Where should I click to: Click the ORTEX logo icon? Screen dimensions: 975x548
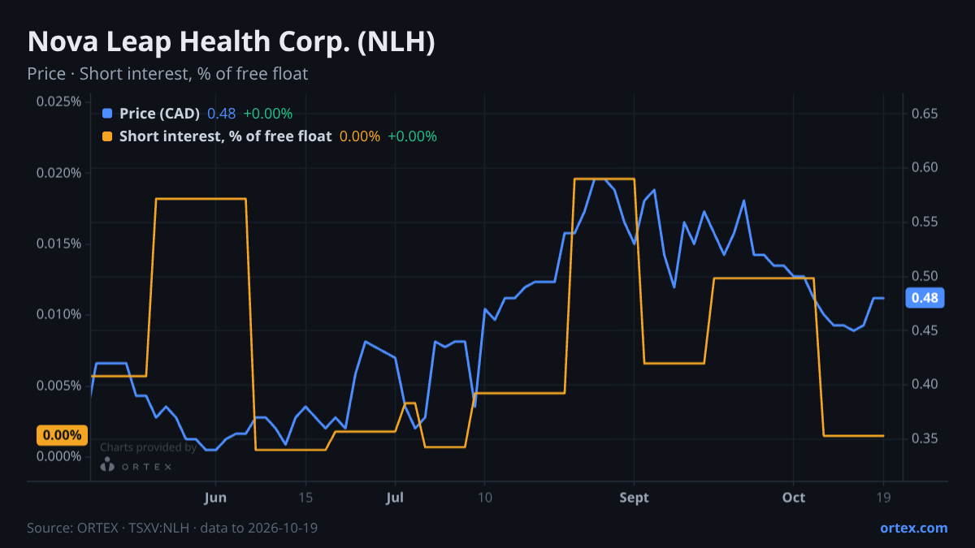click(107, 465)
